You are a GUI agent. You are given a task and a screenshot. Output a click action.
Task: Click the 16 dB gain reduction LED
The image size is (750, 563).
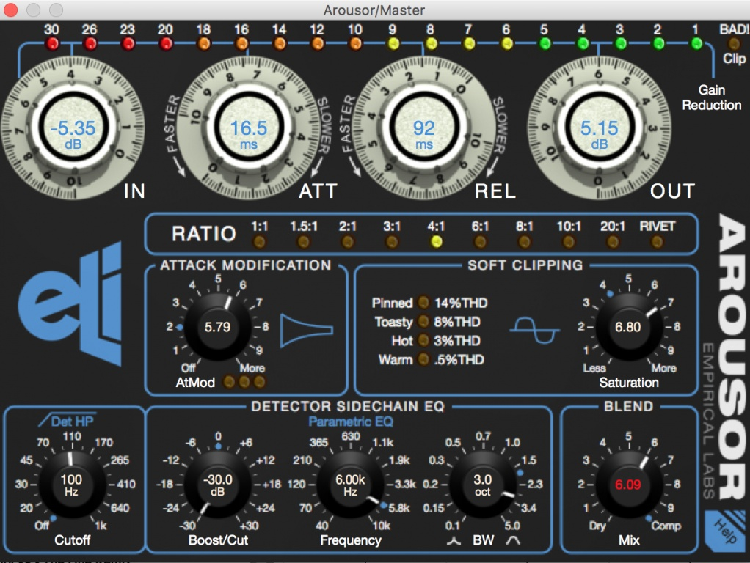(x=241, y=44)
